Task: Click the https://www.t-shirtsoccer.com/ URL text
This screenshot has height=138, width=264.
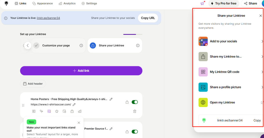Action: [51, 104]
